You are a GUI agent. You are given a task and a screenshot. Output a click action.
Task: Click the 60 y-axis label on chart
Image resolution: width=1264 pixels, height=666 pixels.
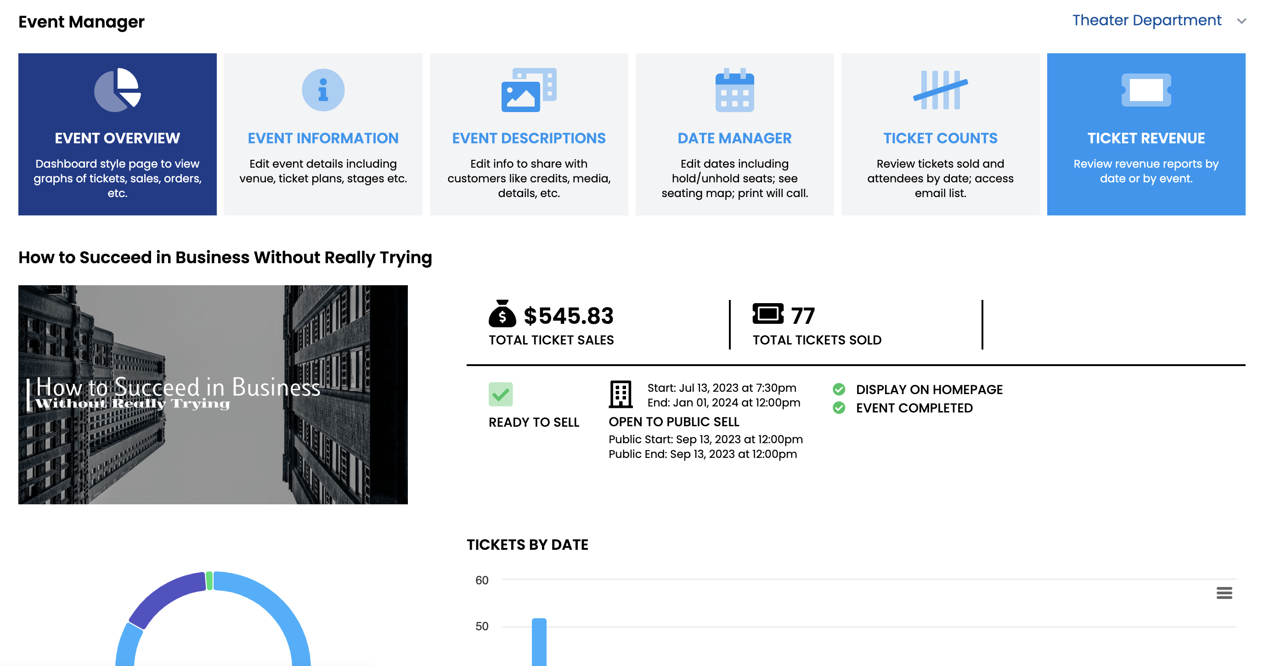click(x=481, y=580)
